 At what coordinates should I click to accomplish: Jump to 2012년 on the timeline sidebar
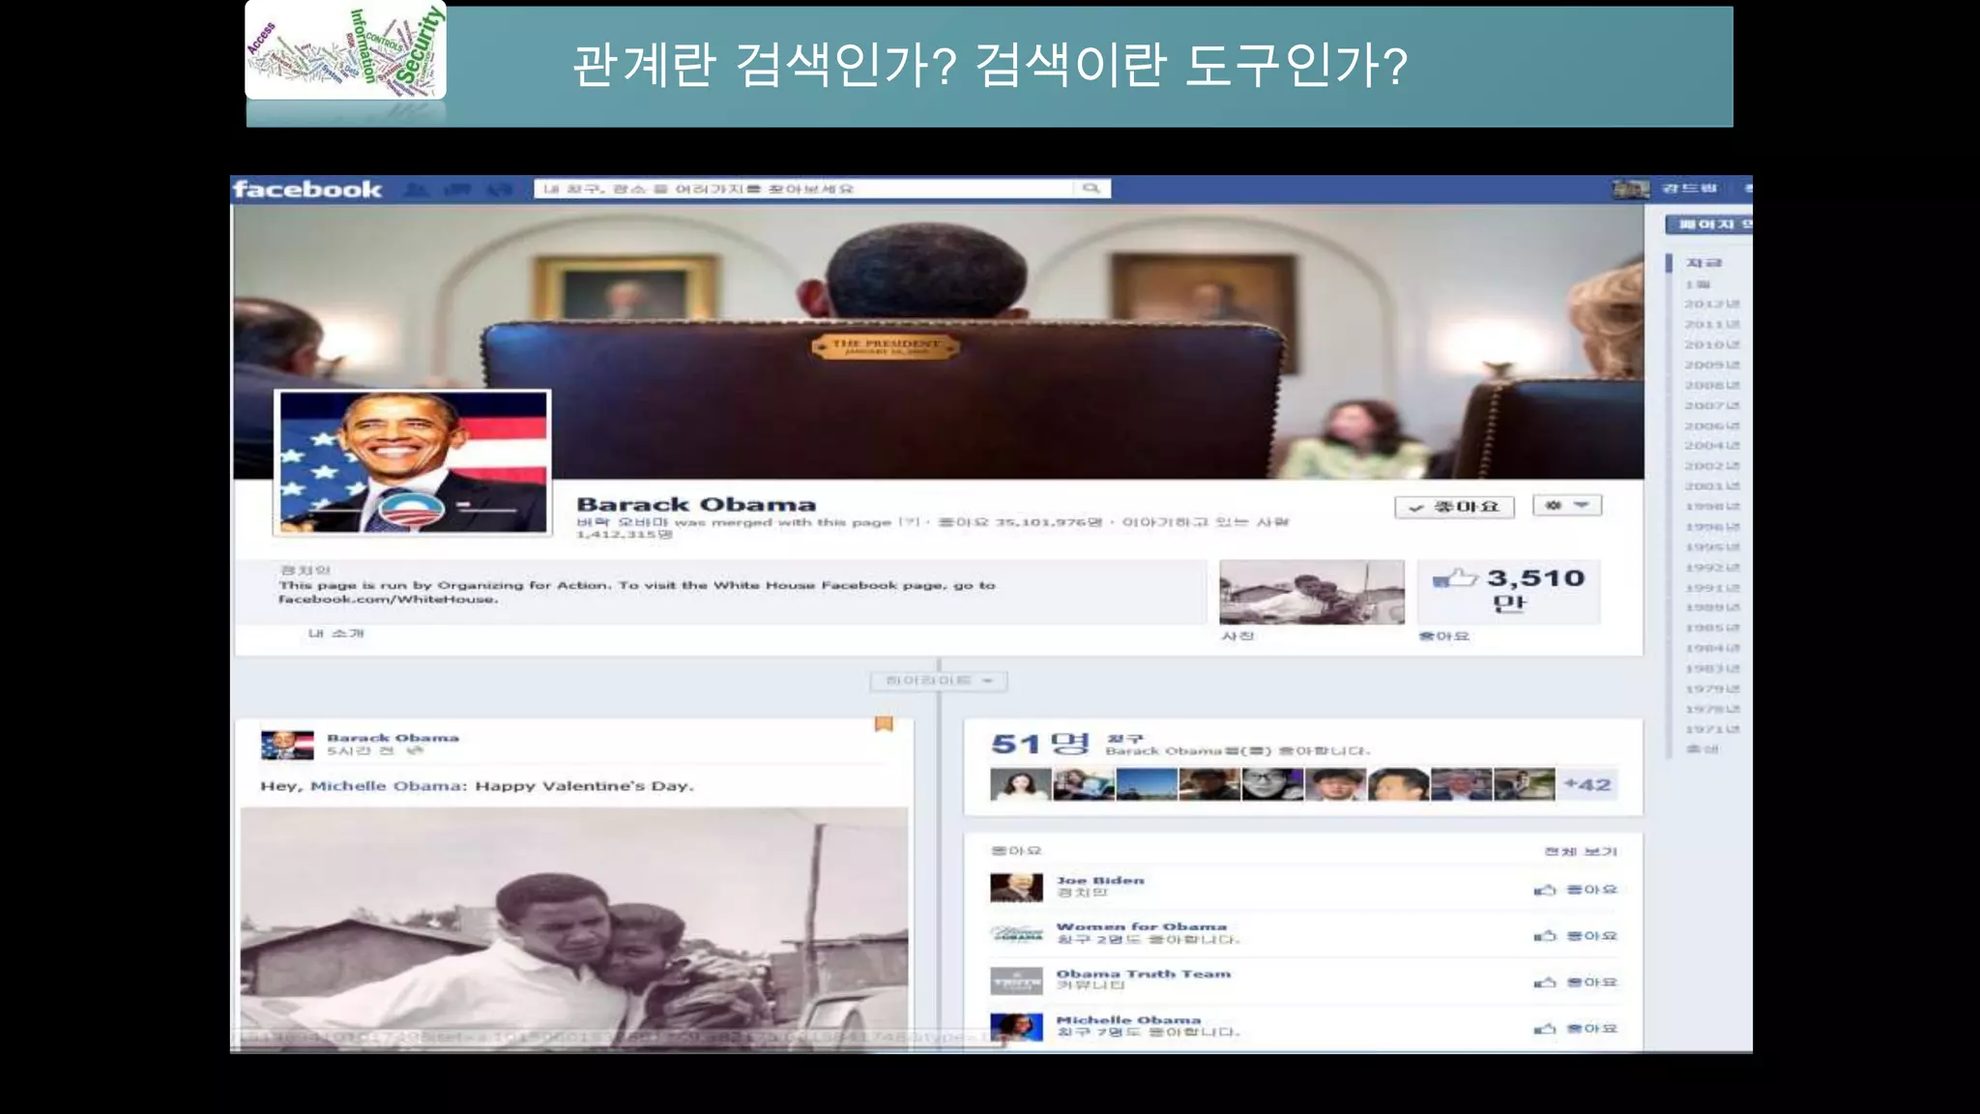[1712, 304]
